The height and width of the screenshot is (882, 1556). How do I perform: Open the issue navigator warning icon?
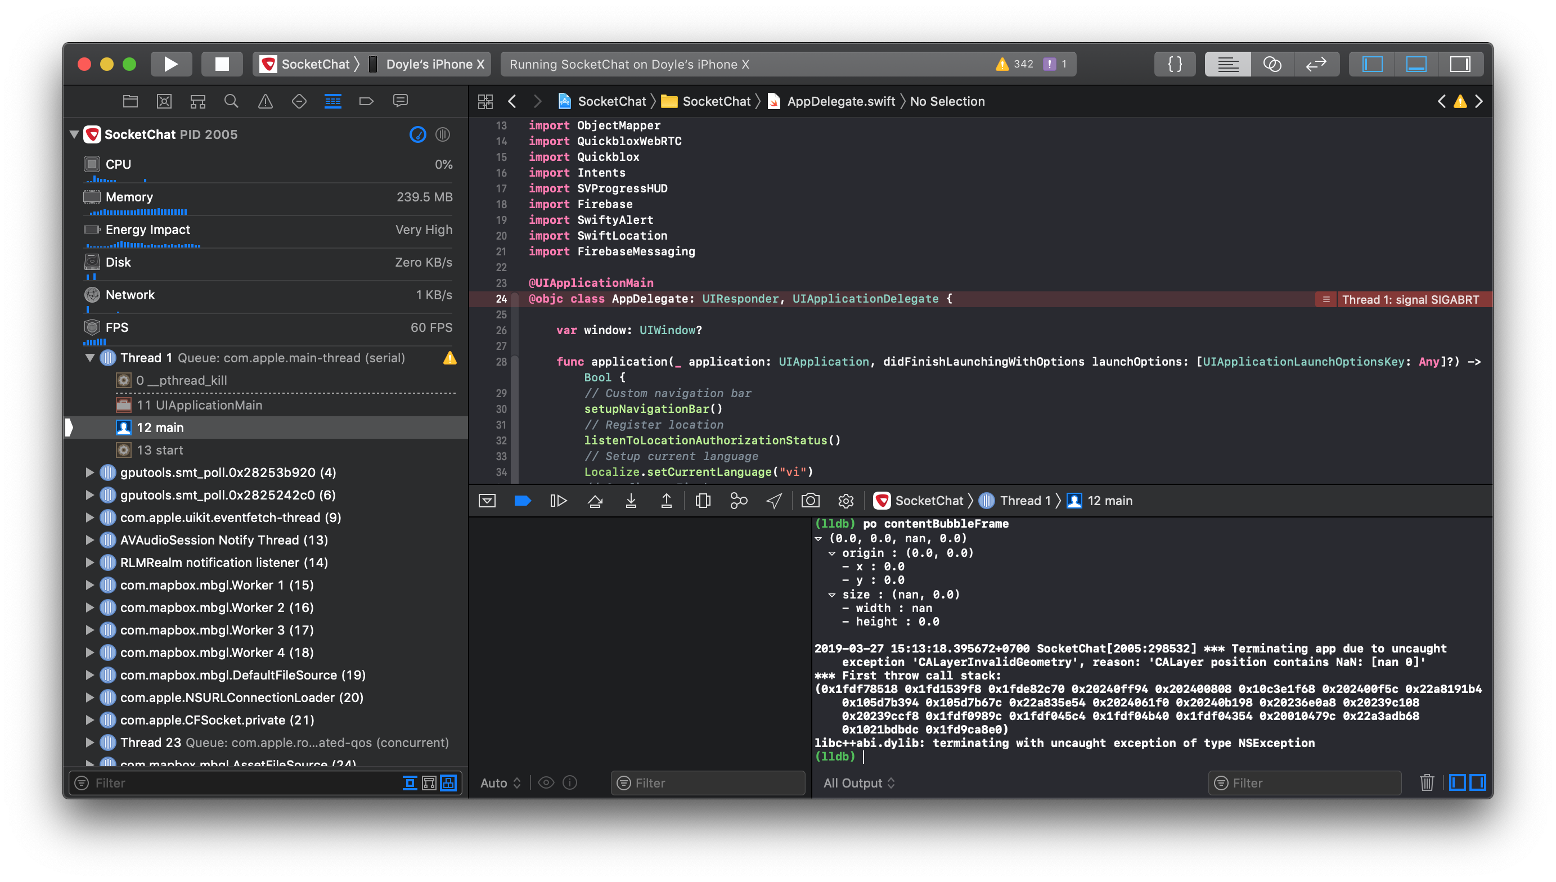click(266, 101)
